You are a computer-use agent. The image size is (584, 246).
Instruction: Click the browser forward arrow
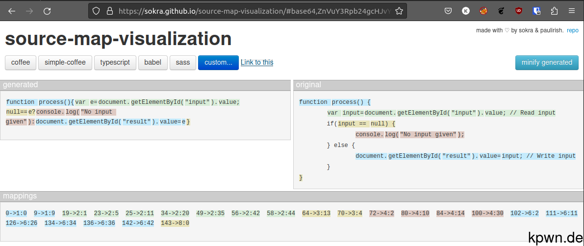point(29,11)
